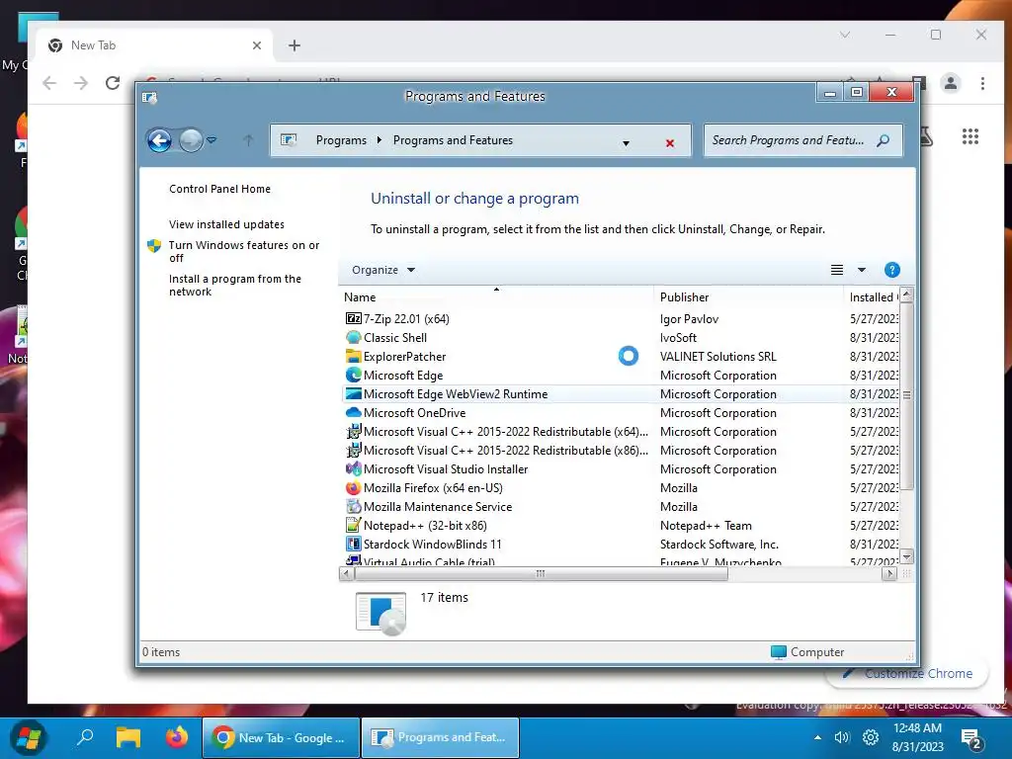Viewport: 1012px width, 759px height.
Task: Select the New Tab Chrome tab
Action: pyautogui.click(x=155, y=45)
